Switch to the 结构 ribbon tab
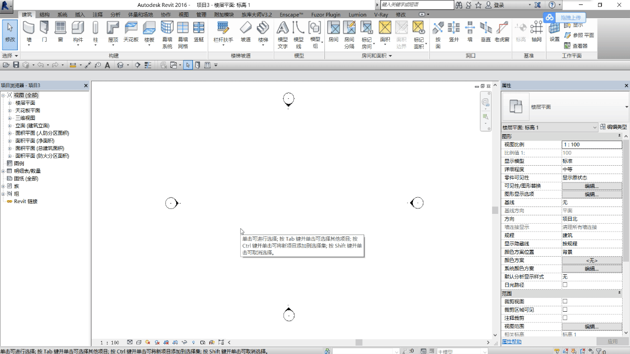Screen dimensions: 630x354 tap(44, 15)
